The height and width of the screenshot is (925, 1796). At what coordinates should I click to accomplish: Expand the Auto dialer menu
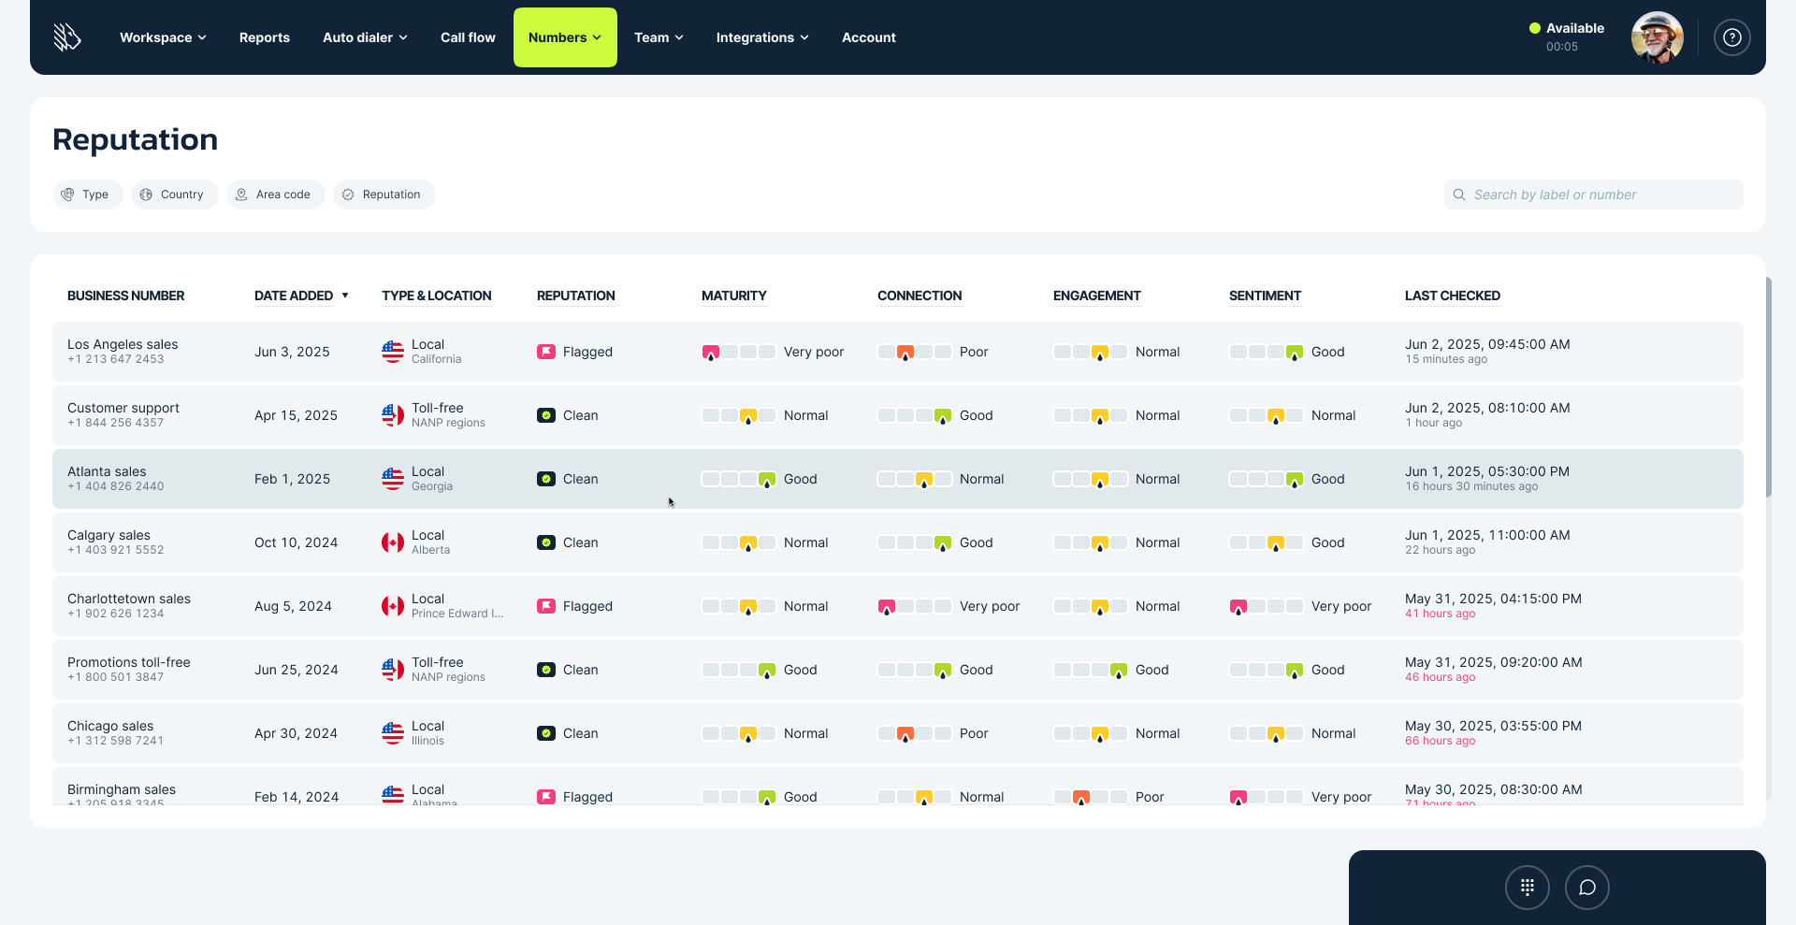point(365,37)
